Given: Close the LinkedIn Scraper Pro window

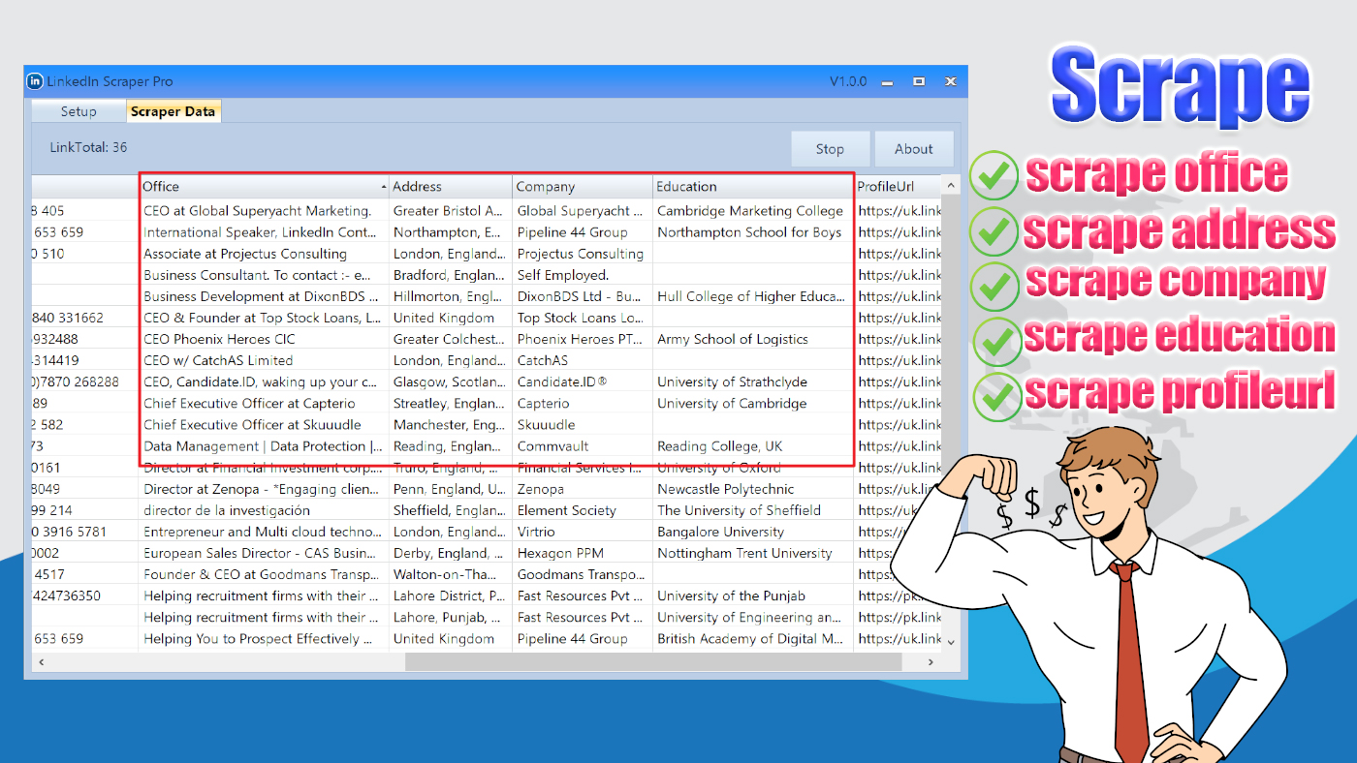Looking at the screenshot, I should coord(951,81).
